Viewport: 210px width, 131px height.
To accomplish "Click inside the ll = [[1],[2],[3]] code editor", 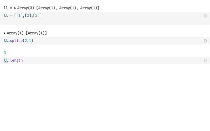I will [x=102, y=18].
